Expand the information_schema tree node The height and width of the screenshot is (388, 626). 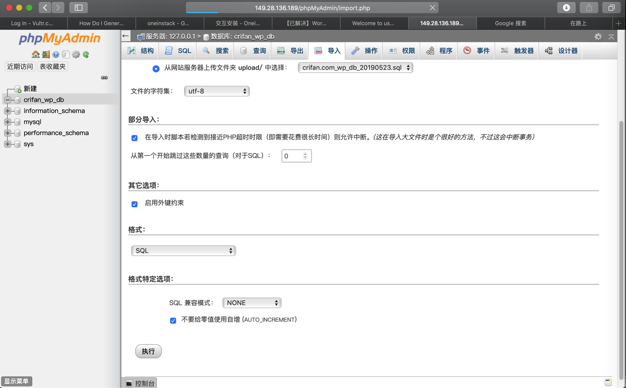tap(8, 111)
